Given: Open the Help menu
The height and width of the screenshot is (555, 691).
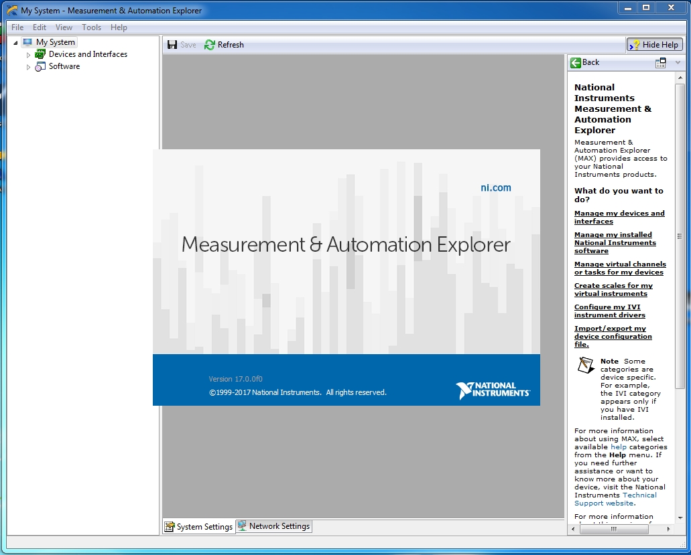Looking at the screenshot, I should point(119,27).
